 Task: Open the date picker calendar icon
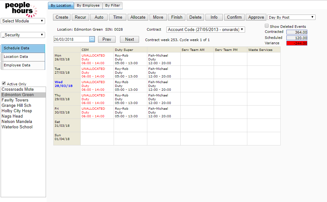[x=92, y=39]
